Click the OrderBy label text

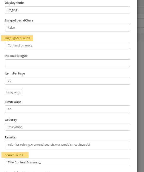11,119
